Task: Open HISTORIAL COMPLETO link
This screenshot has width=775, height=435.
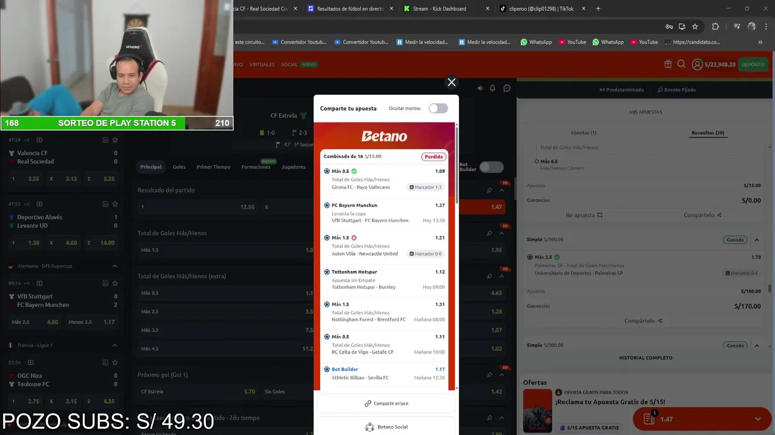Action: 645,358
